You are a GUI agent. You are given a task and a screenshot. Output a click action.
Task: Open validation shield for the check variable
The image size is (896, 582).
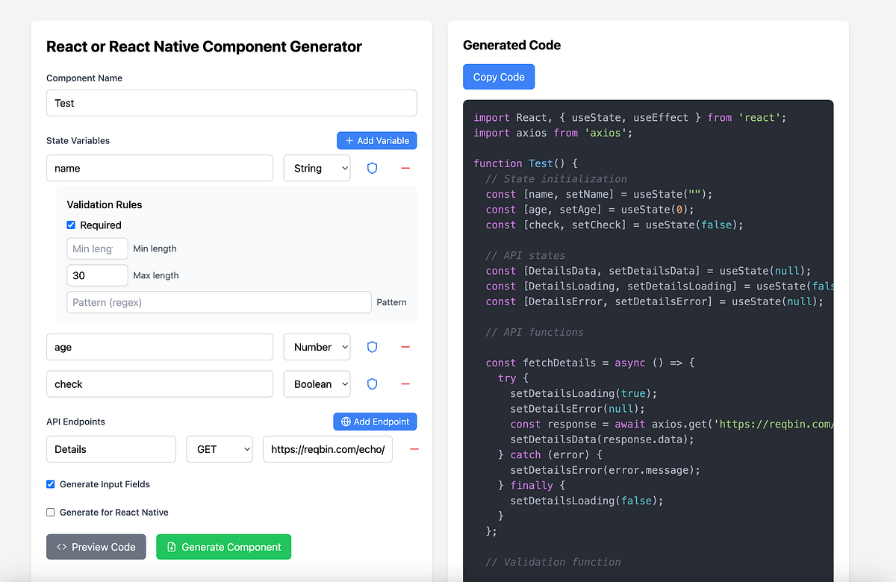[372, 384]
